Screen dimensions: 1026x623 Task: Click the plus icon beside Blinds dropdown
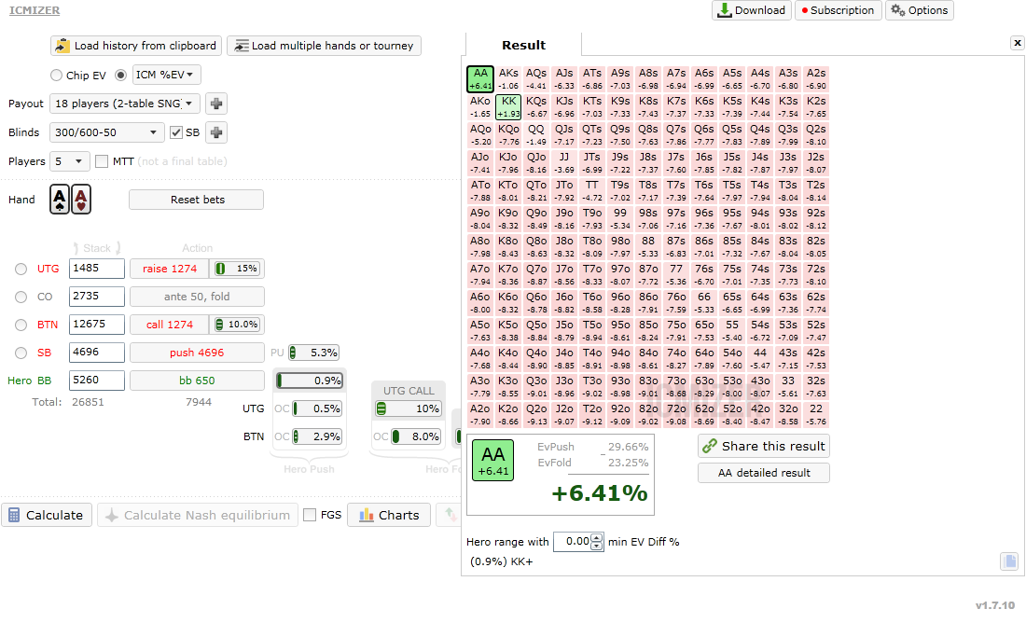coord(216,132)
